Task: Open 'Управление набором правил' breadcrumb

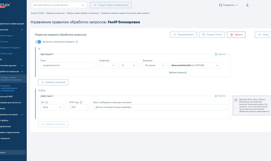Action: (125, 13)
